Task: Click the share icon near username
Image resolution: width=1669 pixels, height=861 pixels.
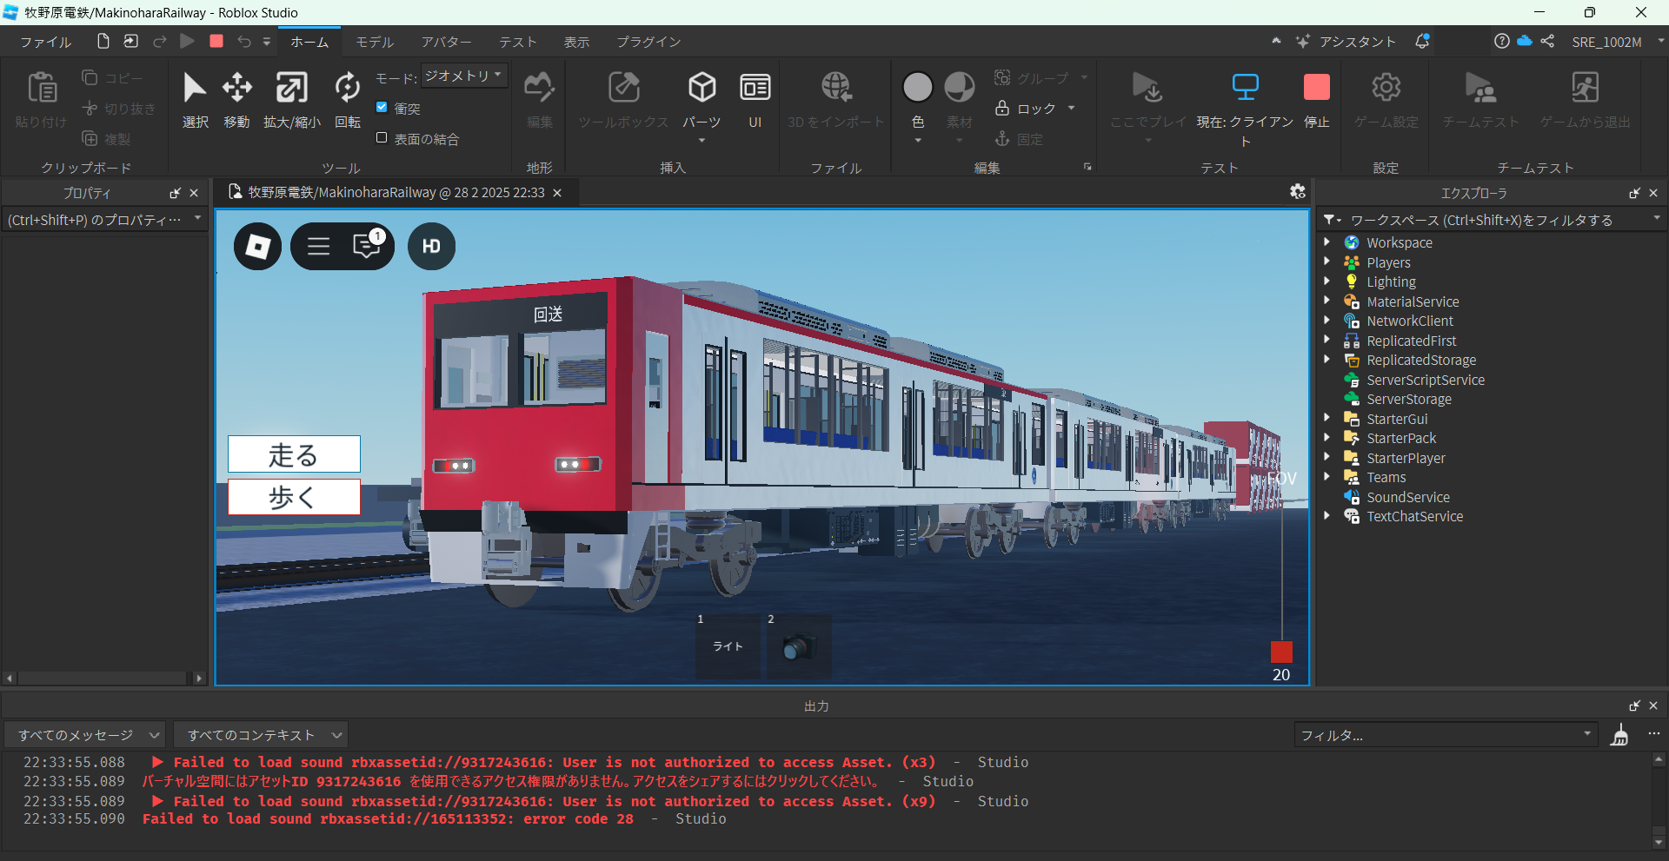Action: tap(1547, 41)
